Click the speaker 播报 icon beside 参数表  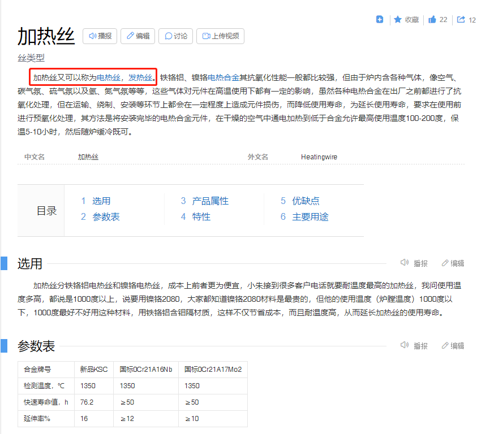[x=404, y=345]
